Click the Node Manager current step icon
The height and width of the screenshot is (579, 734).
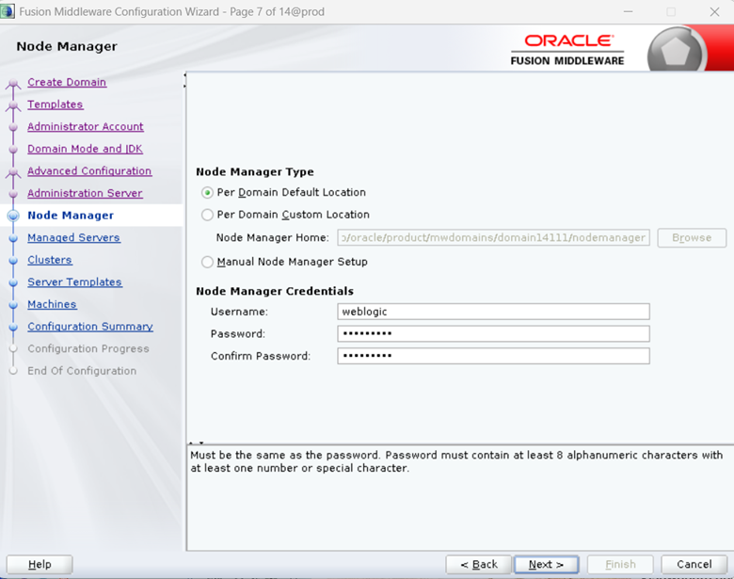13,216
